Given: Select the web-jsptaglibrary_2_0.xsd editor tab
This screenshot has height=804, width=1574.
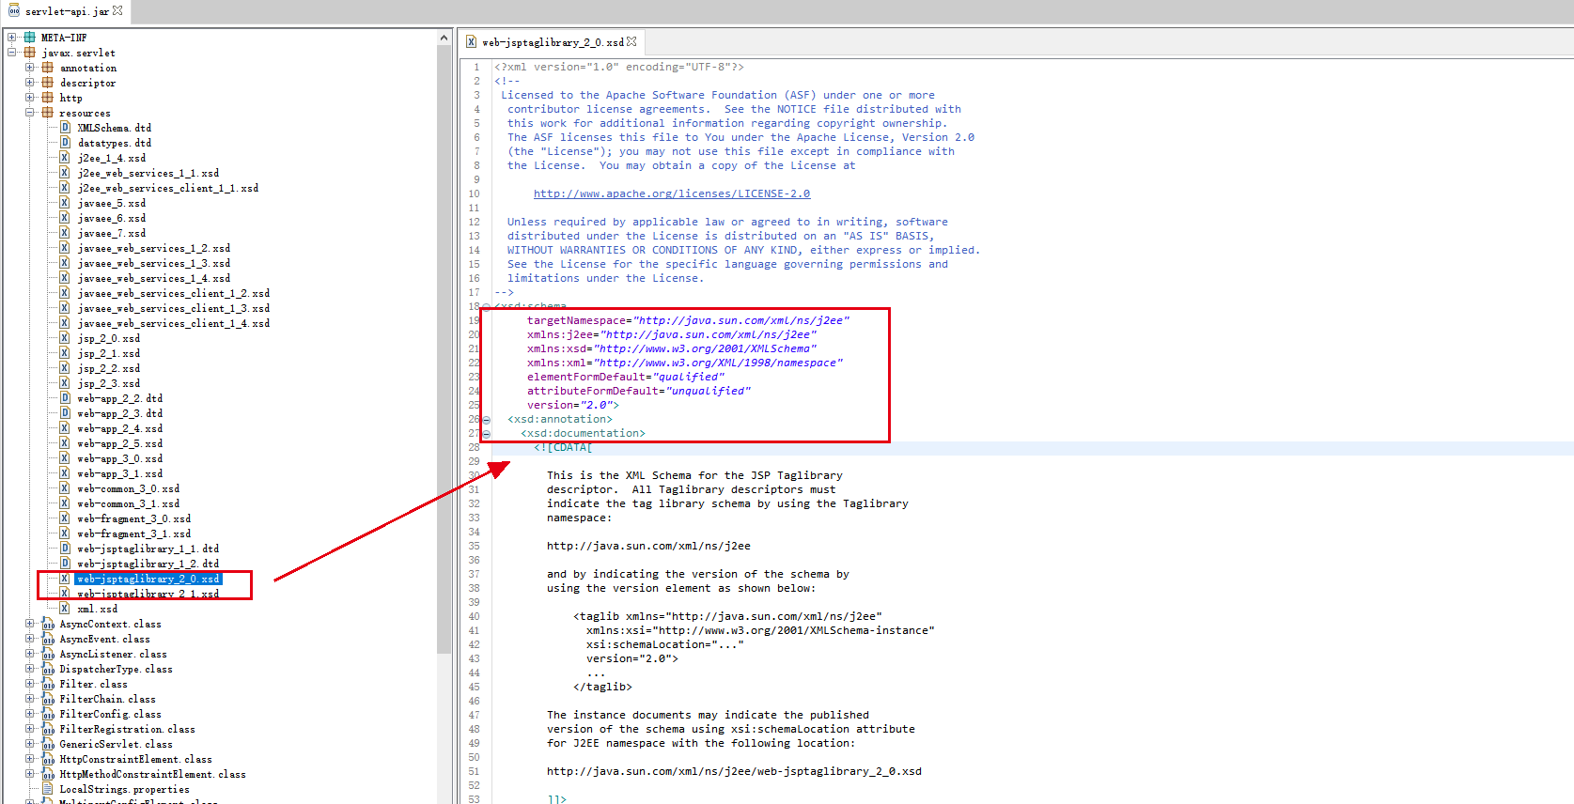Looking at the screenshot, I should (553, 42).
